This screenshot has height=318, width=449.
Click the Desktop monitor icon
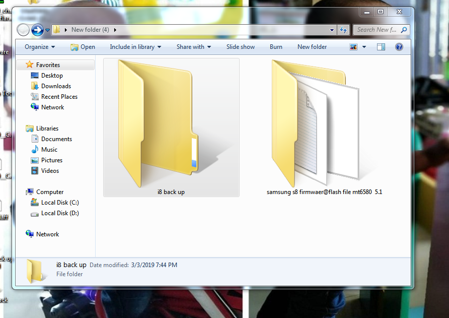[x=35, y=76]
